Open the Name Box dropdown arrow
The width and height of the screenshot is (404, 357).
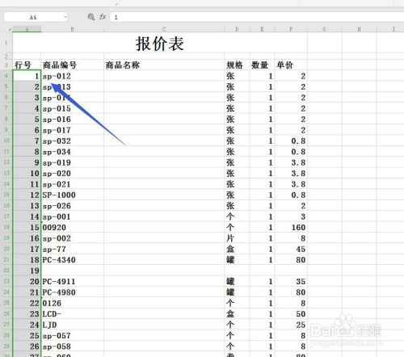pyautogui.click(x=65, y=17)
